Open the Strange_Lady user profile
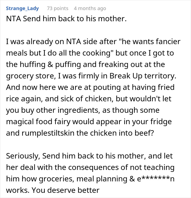This screenshot has width=191, height=198. [x=22, y=8]
